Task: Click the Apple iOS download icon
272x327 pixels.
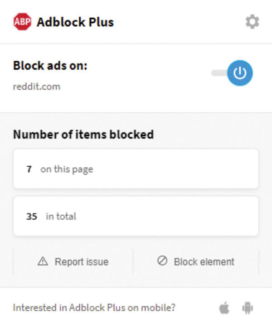Action: coord(224,308)
